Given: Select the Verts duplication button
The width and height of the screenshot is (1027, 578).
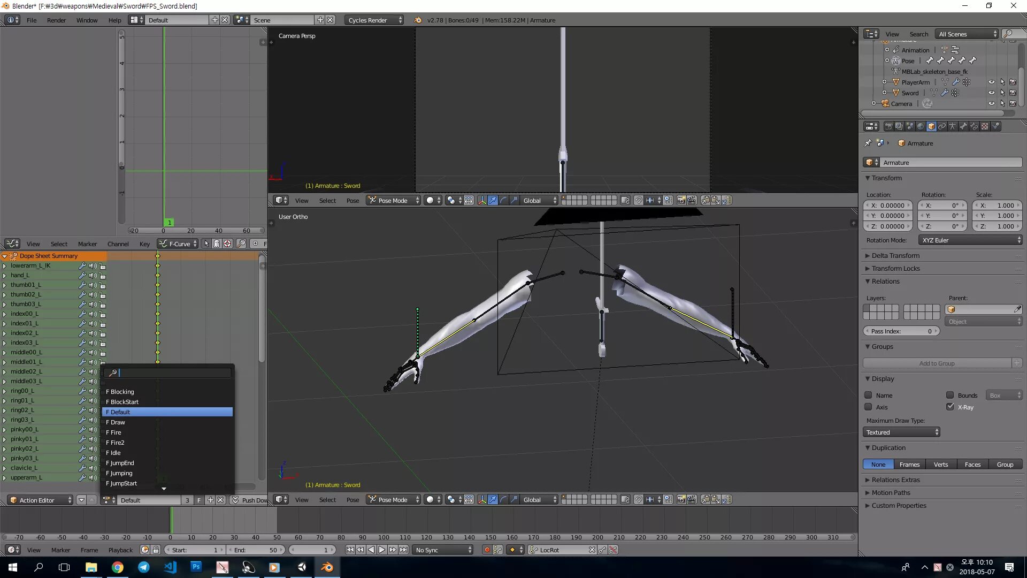Looking at the screenshot, I should click(x=941, y=464).
